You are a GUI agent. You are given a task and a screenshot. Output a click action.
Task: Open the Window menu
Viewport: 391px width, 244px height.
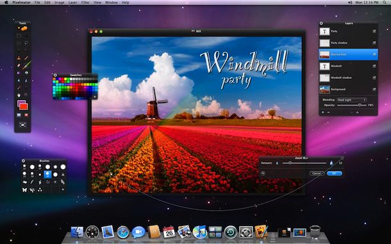[x=112, y=3]
